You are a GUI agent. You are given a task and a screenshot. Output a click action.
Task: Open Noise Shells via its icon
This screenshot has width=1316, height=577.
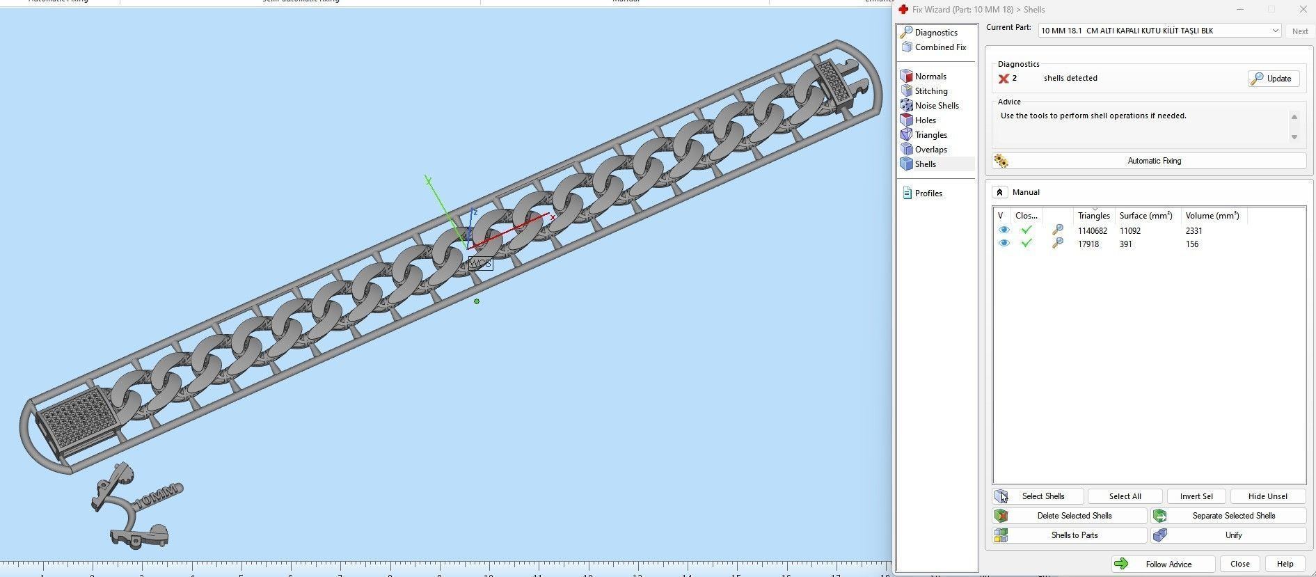coord(906,105)
